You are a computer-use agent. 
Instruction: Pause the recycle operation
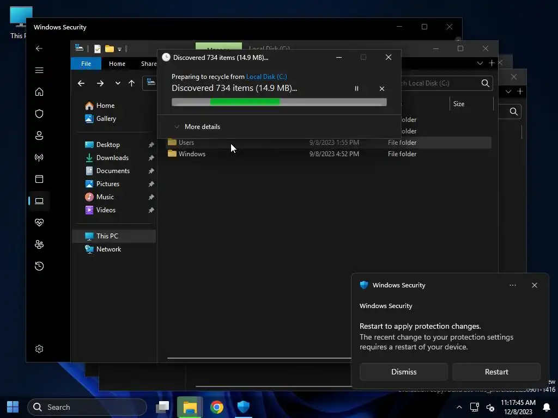tap(356, 89)
